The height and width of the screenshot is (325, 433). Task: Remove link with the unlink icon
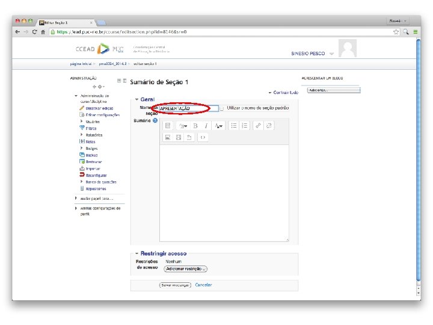click(x=269, y=126)
